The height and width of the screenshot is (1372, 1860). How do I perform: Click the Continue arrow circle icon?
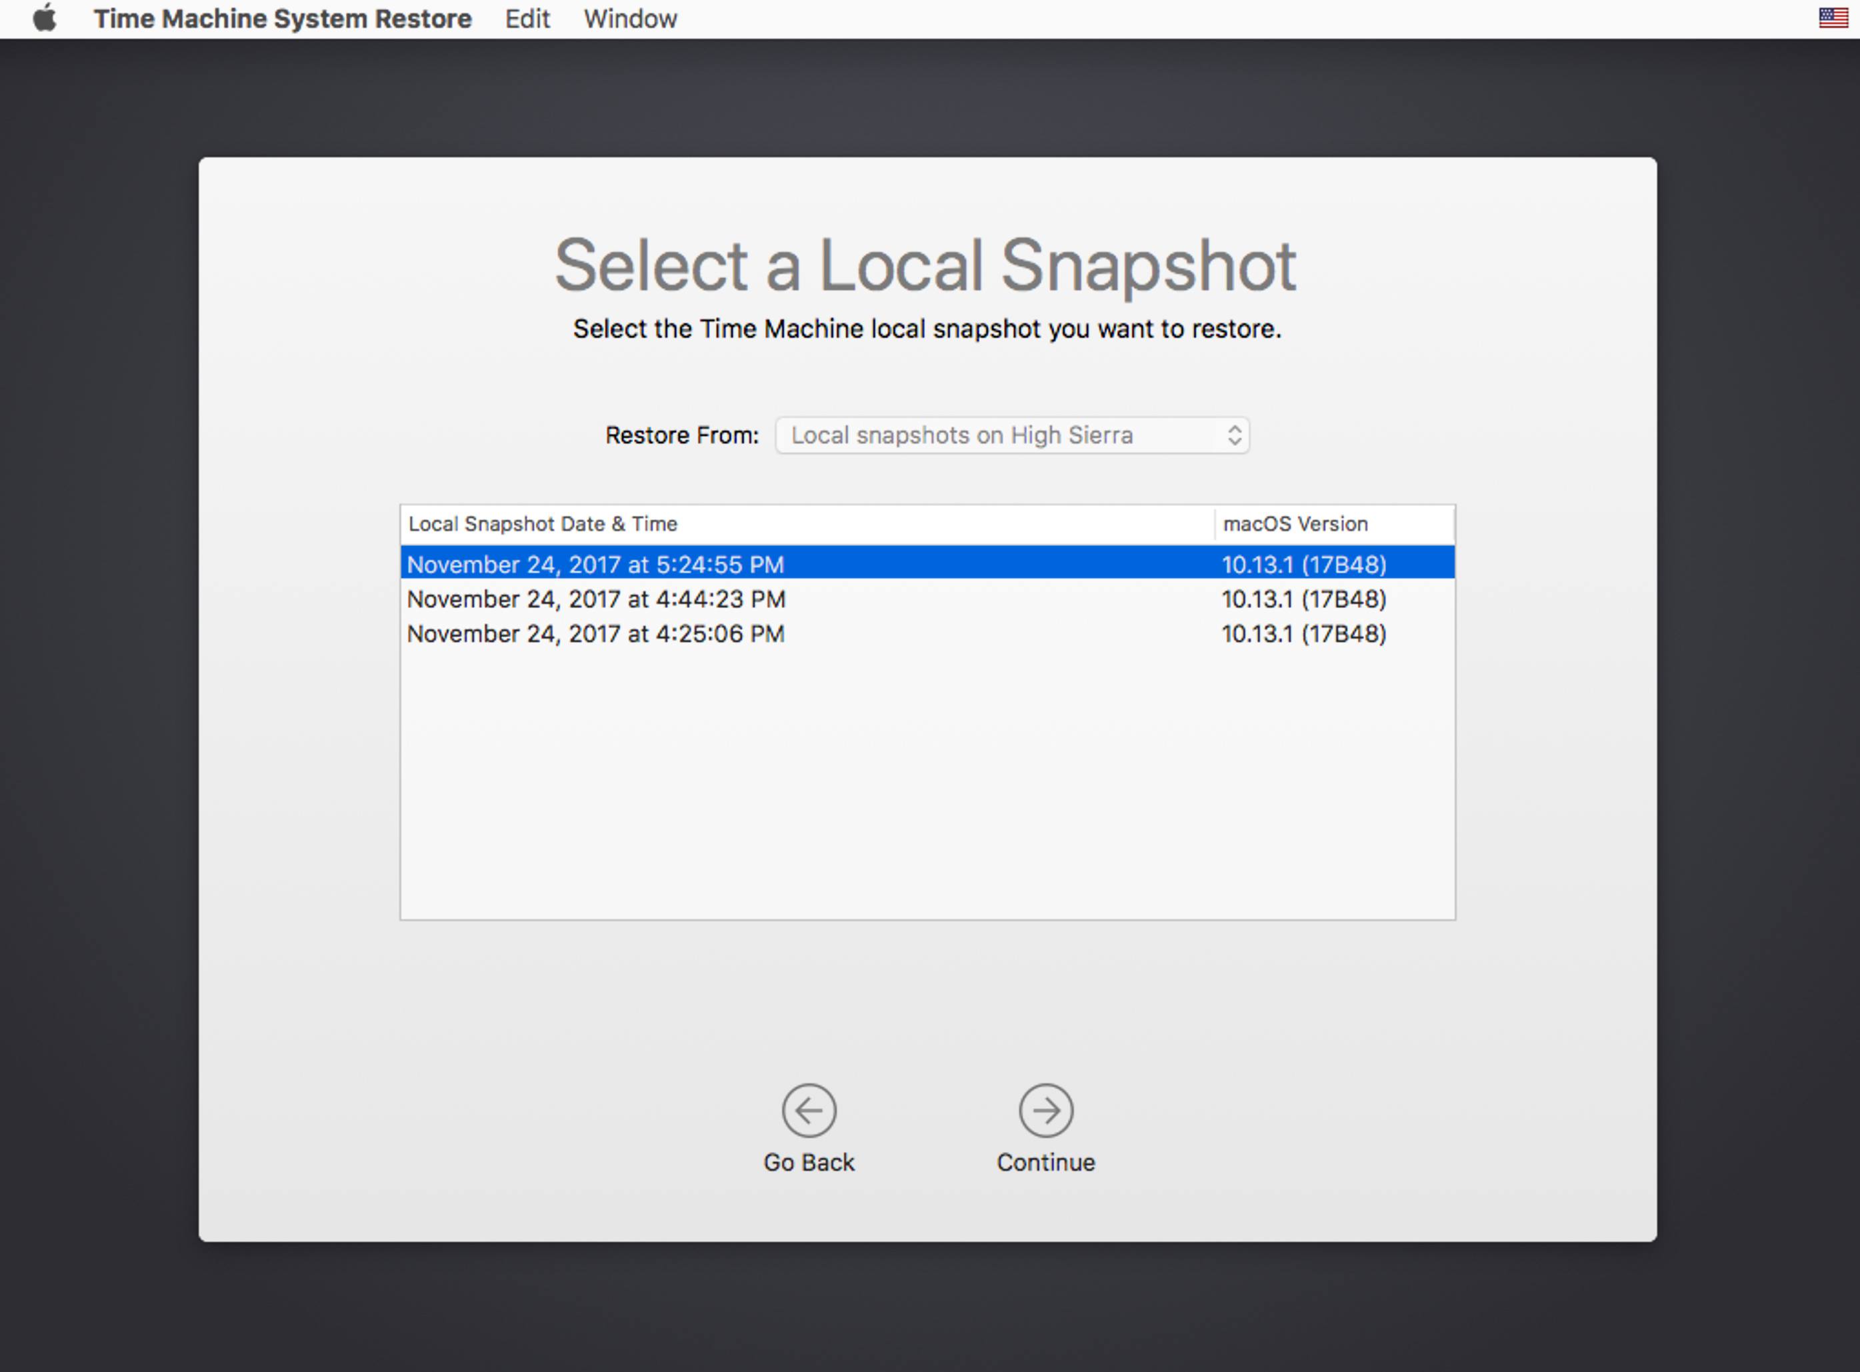(x=1045, y=1109)
